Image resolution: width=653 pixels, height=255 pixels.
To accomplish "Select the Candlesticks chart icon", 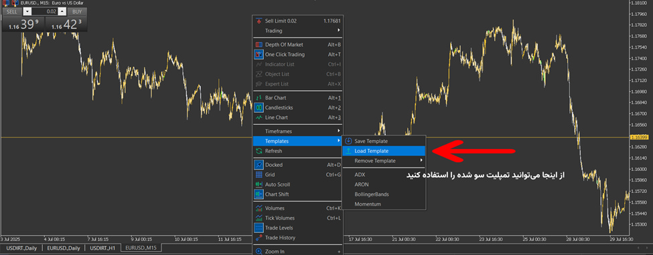I will click(x=259, y=107).
